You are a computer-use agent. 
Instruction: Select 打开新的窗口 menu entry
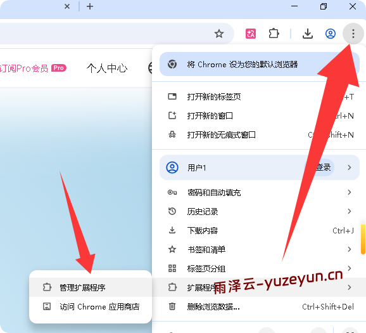[x=260, y=115]
